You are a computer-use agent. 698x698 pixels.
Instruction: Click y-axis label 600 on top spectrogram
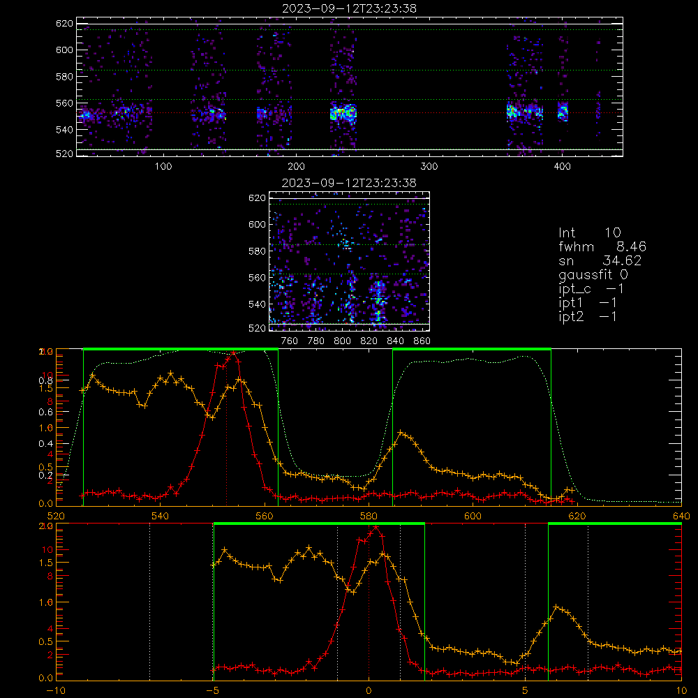coord(64,50)
